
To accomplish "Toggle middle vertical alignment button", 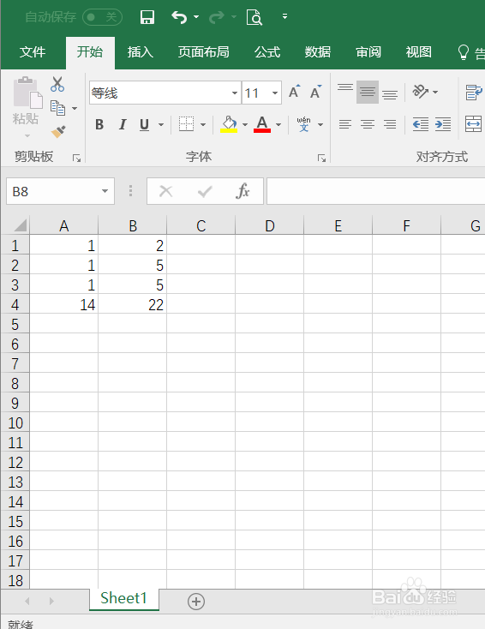I will click(x=368, y=92).
